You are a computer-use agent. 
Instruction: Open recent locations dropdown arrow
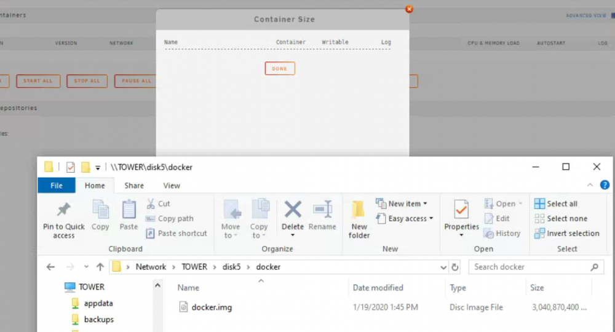pos(86,267)
